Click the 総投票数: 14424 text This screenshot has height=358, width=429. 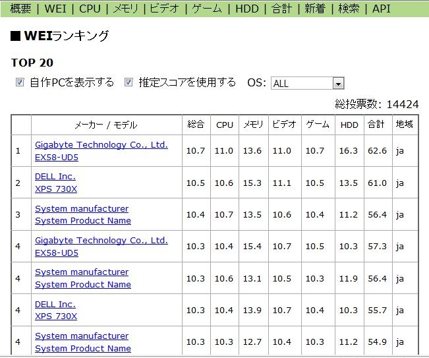(x=377, y=104)
